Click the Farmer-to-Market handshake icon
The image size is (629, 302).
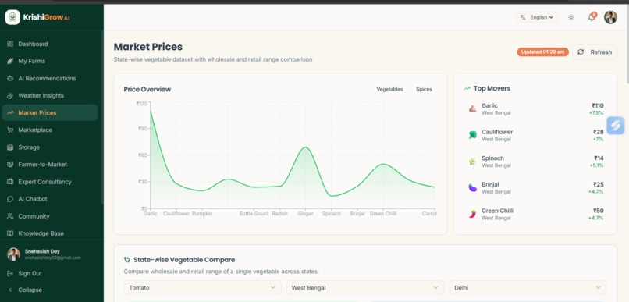pos(10,165)
